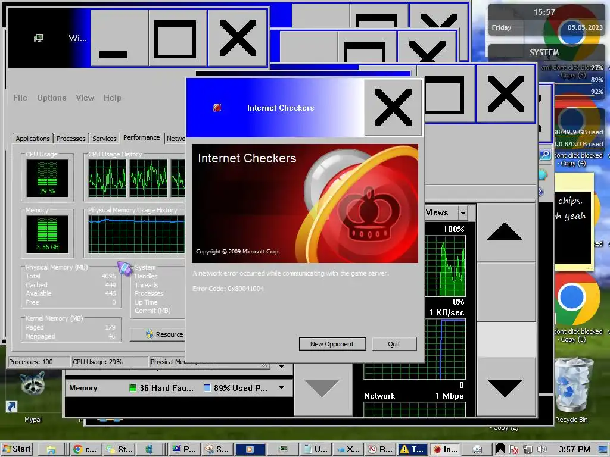The height and width of the screenshot is (457, 610).
Task: Switch to the 'P...' taskbar button
Action: point(185,449)
